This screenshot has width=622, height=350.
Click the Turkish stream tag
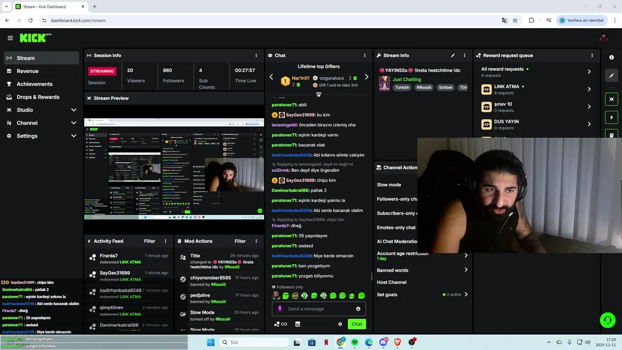click(402, 87)
